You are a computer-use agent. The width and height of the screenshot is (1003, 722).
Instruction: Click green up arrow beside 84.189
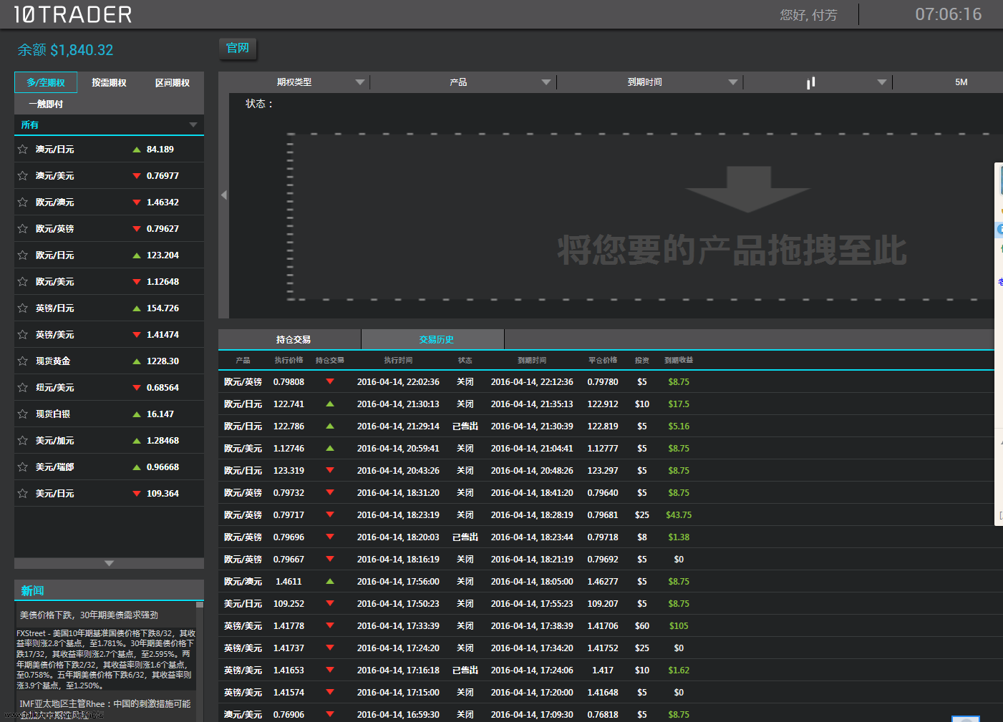point(137,150)
